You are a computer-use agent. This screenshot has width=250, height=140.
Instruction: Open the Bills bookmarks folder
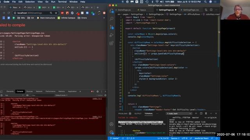(x=21, y=18)
